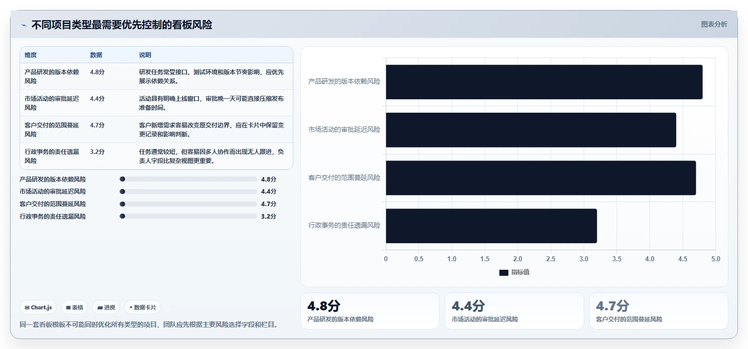
Task: Click the 客户交付的范围蔓延风险 progress bar
Action: pos(188,204)
